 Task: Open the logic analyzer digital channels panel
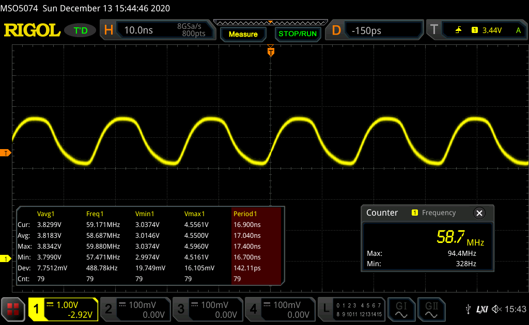click(x=352, y=309)
